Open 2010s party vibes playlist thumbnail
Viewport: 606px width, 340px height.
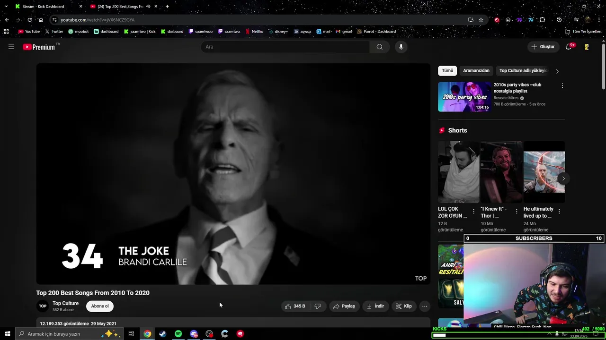click(464, 97)
